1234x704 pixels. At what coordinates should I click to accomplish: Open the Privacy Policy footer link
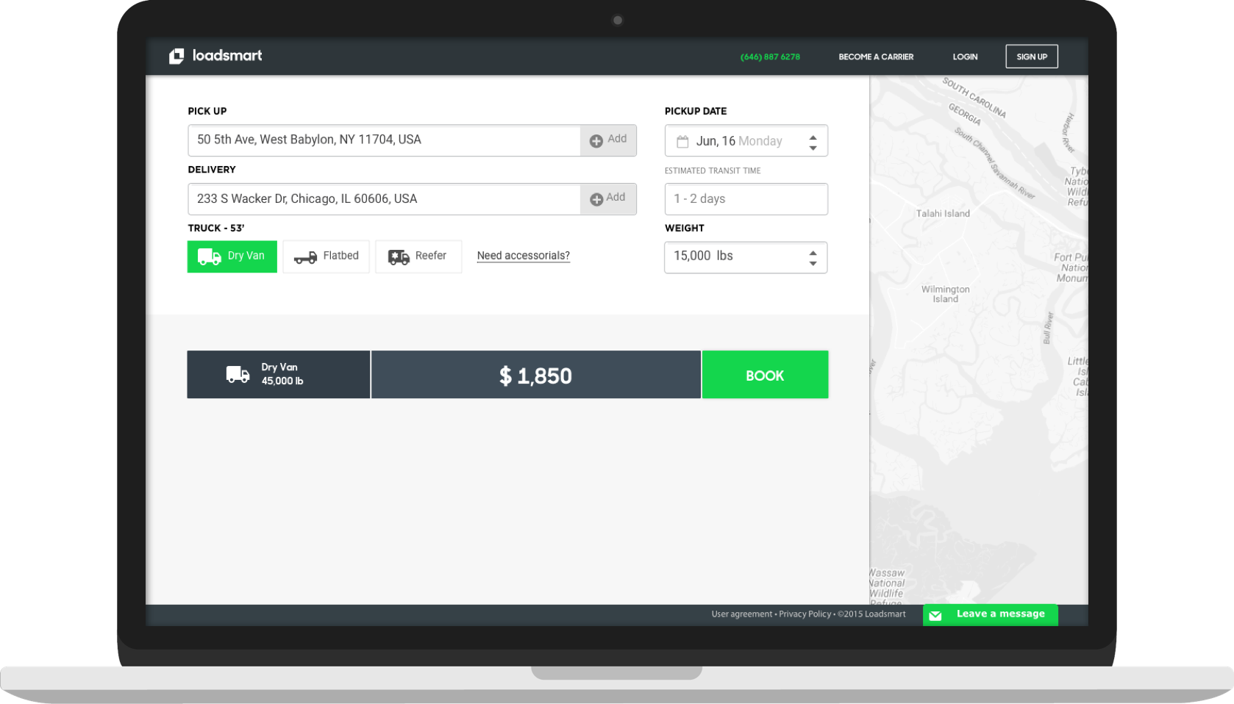click(x=805, y=614)
